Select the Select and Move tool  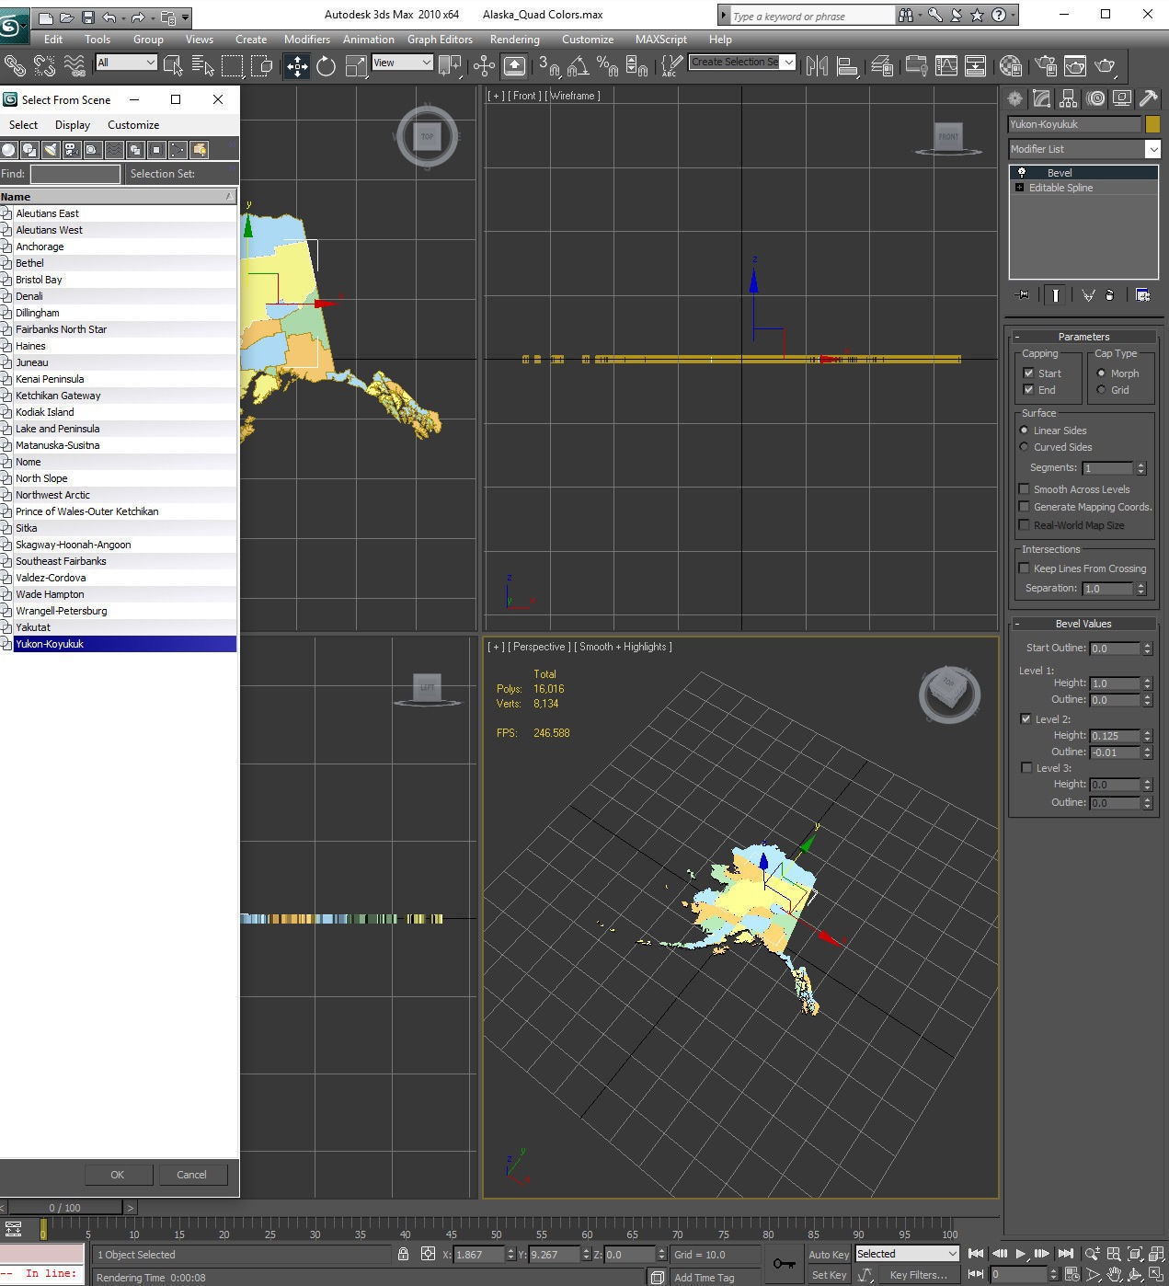[297, 65]
